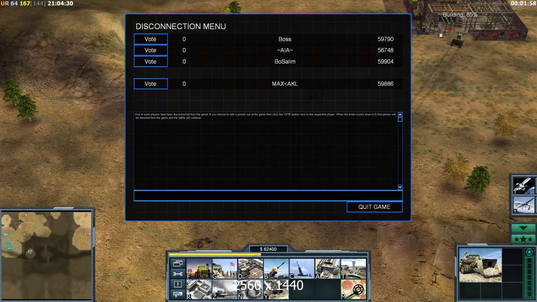Click the $ 62400 money display
Viewport: 537px width, 302px height.
pos(268,249)
